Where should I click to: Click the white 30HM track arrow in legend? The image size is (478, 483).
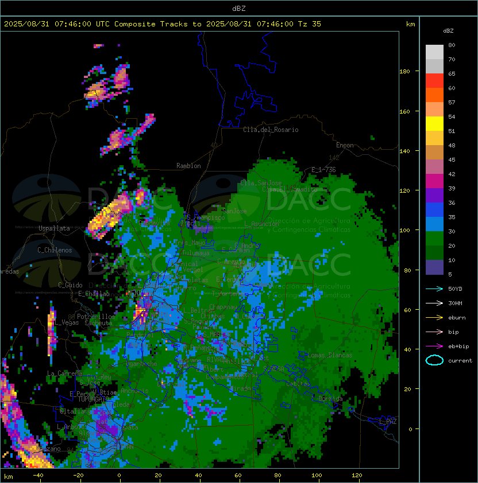[434, 303]
